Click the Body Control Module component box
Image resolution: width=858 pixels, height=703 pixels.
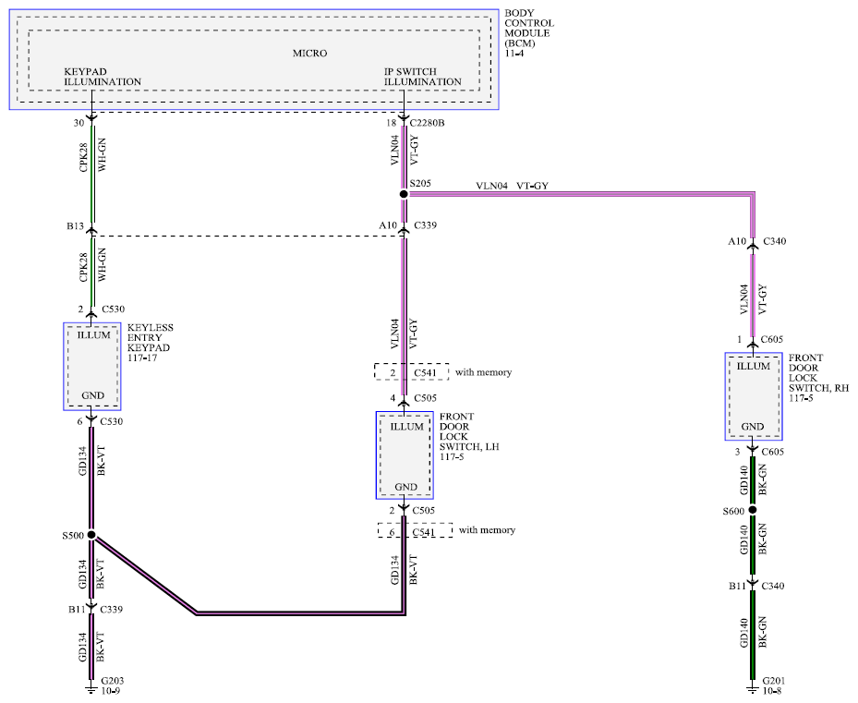click(x=254, y=60)
